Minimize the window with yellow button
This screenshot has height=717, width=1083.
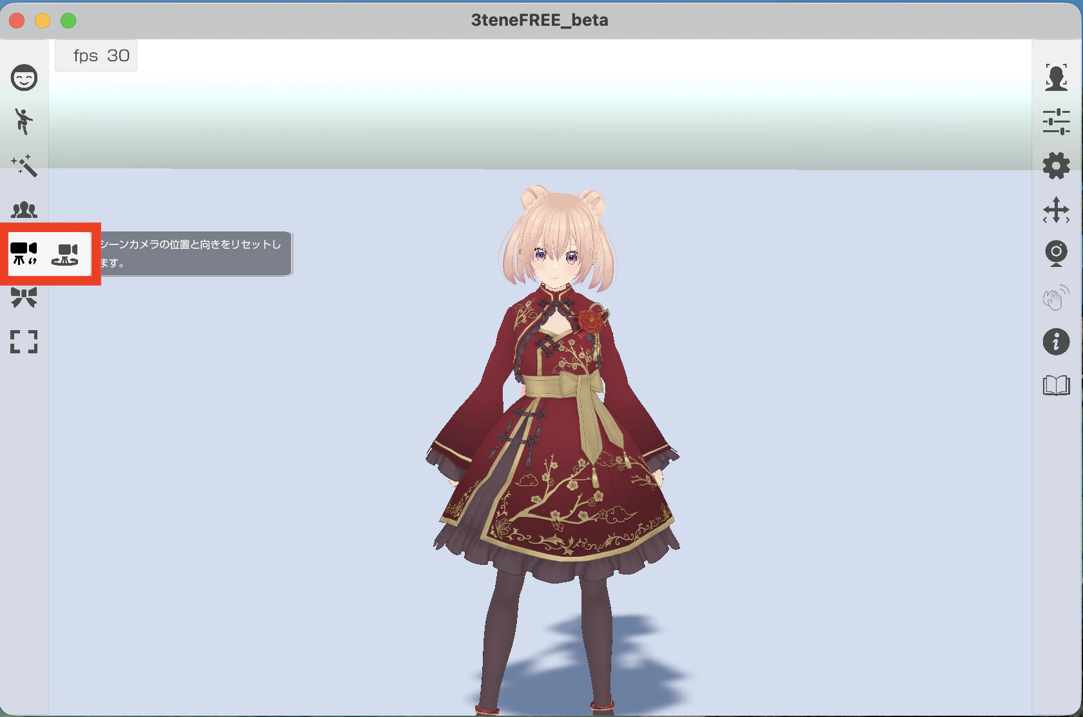[x=43, y=21]
